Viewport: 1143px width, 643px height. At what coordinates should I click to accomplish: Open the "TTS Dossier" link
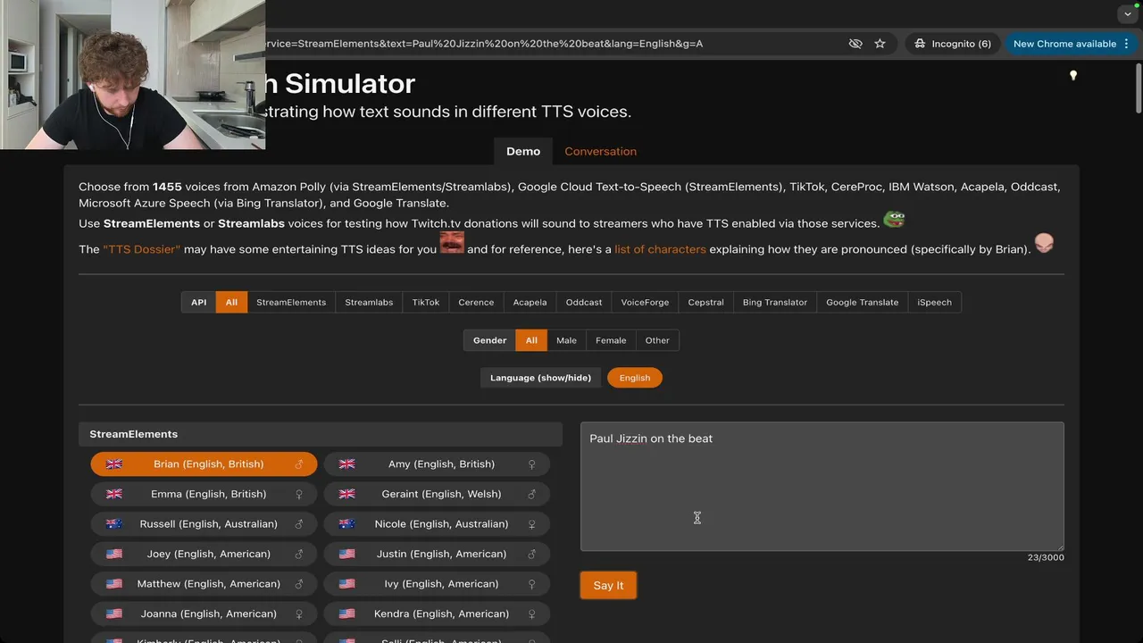pyautogui.click(x=142, y=249)
